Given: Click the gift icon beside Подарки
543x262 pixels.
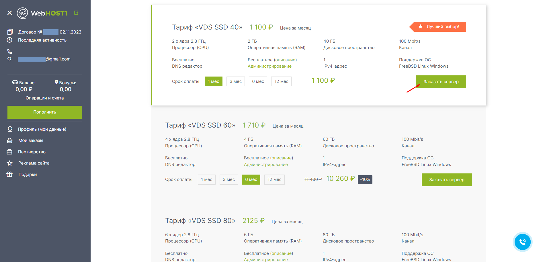Looking at the screenshot, I should tap(10, 174).
